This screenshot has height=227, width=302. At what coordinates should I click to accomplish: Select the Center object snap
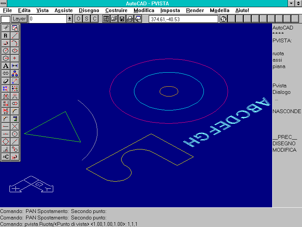[15, 134]
